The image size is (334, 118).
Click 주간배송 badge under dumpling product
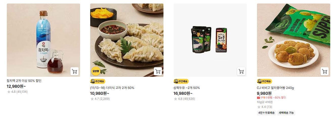[98, 81]
